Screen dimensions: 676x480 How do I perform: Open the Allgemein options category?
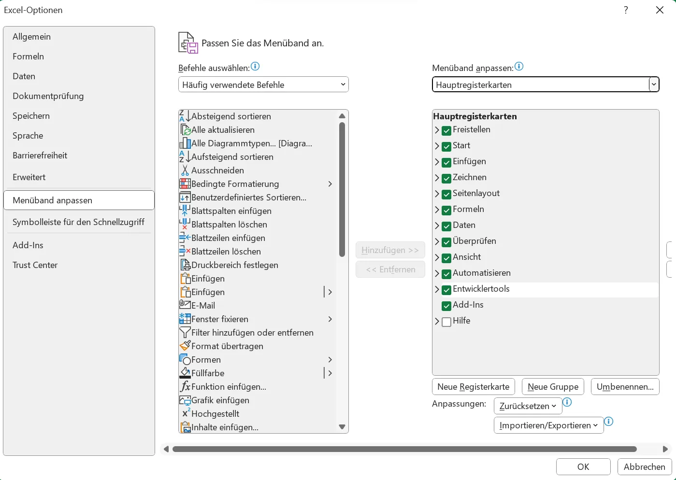pos(79,37)
